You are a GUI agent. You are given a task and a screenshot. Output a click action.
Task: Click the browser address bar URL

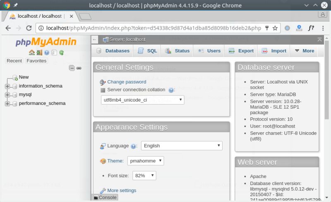[x=154, y=28]
